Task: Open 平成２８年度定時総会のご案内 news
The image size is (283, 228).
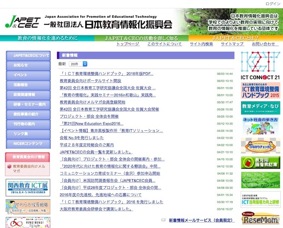Action: point(87,145)
